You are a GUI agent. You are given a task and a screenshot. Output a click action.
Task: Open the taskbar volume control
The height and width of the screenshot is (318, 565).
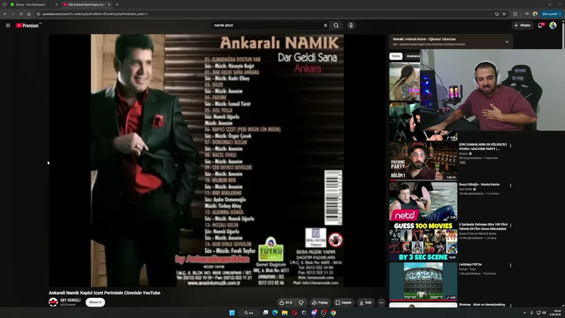(x=544, y=313)
